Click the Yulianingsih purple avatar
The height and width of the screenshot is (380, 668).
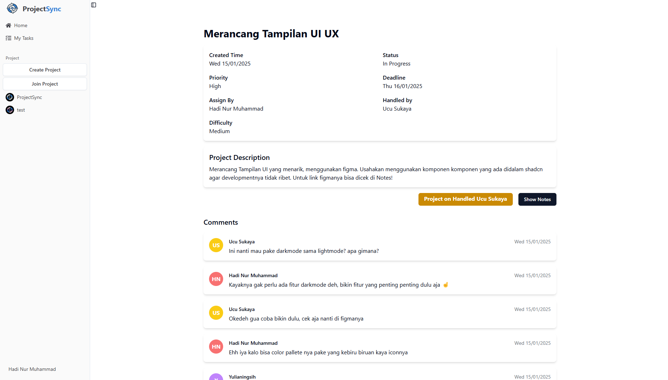[x=216, y=377]
